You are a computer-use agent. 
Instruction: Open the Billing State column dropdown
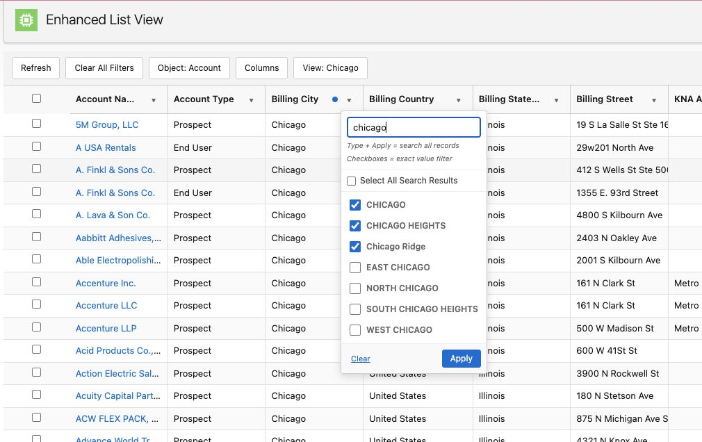(x=557, y=99)
